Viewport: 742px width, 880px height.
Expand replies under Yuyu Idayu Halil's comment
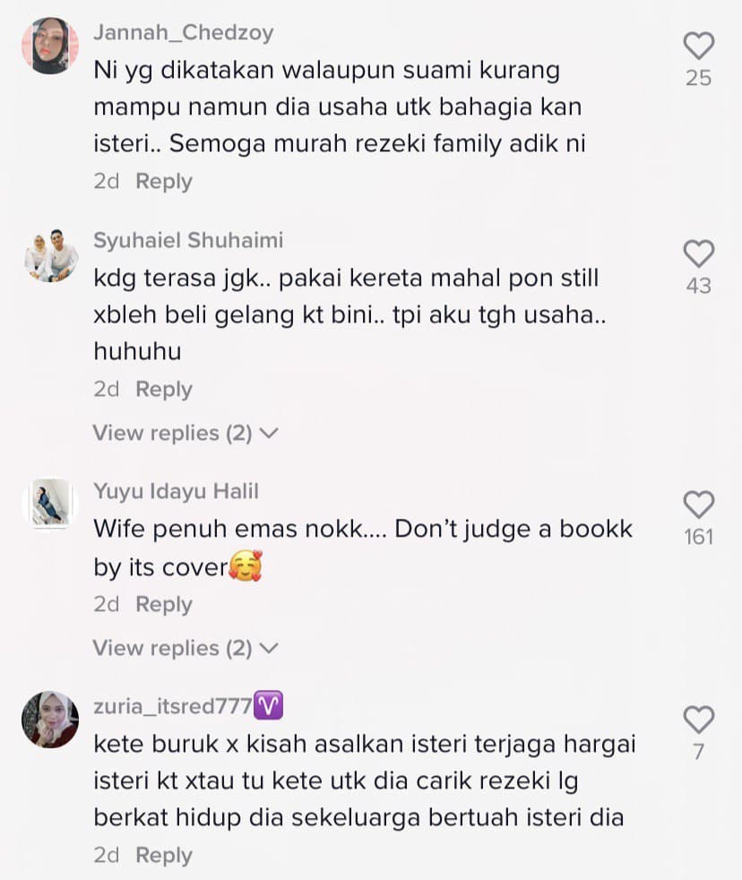point(185,648)
